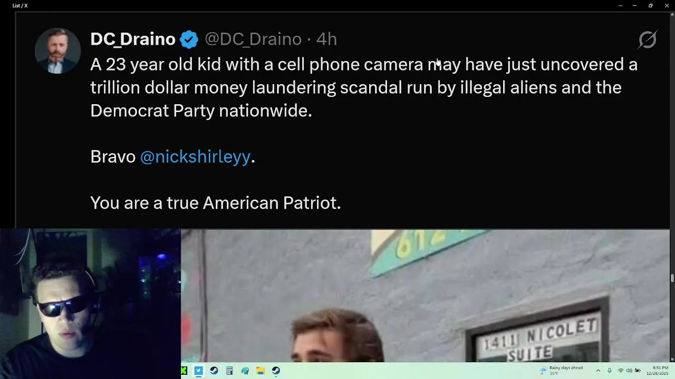Viewport: 675px width, 379px height.
Task: Launch Calculator from the taskbar
Action: [229, 371]
